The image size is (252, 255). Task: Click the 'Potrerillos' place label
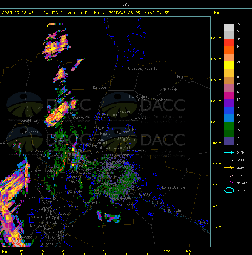click(51, 167)
